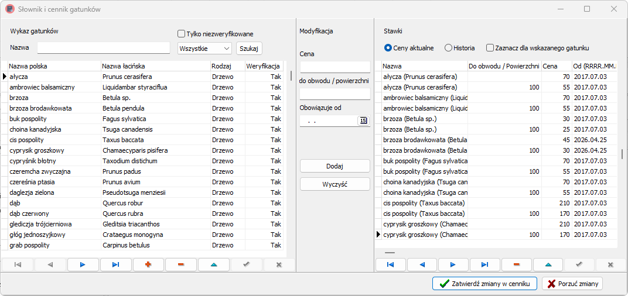Click Prunus avium Latin name cell

tap(156, 182)
